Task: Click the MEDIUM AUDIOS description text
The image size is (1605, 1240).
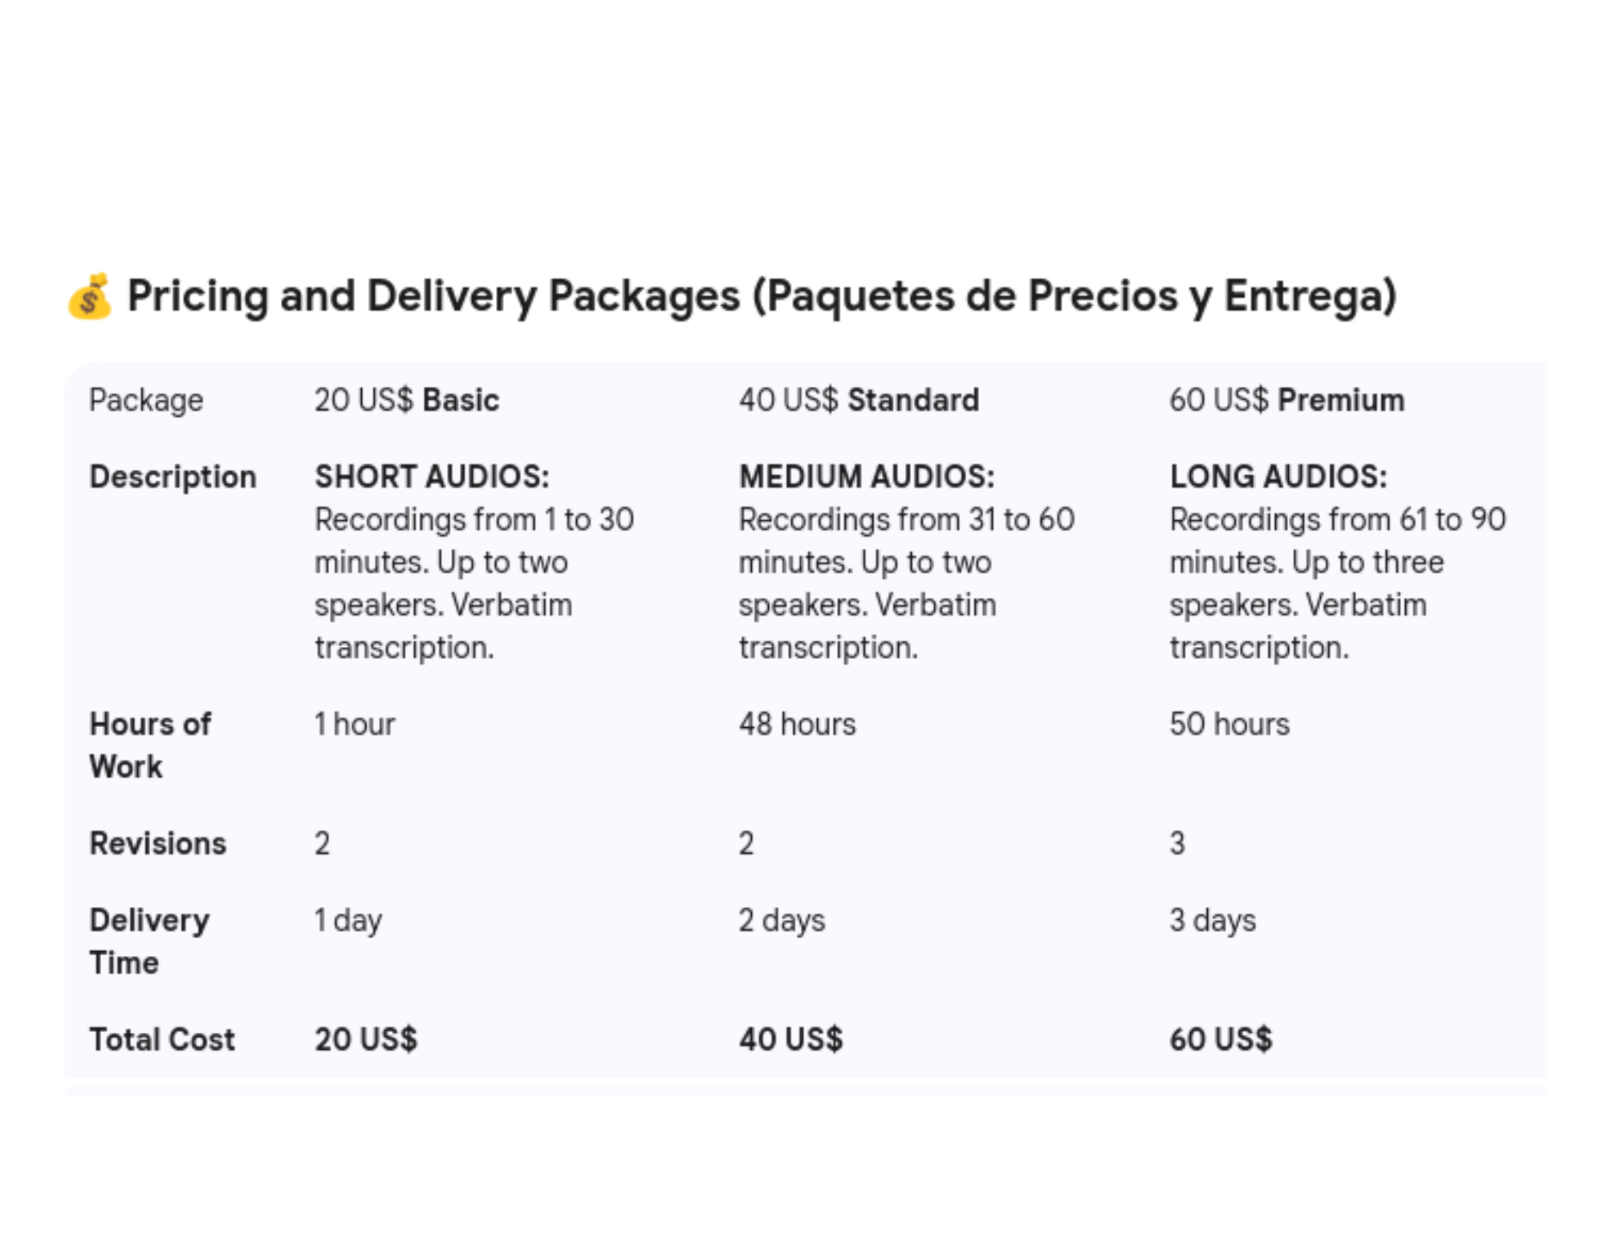Action: [x=905, y=562]
